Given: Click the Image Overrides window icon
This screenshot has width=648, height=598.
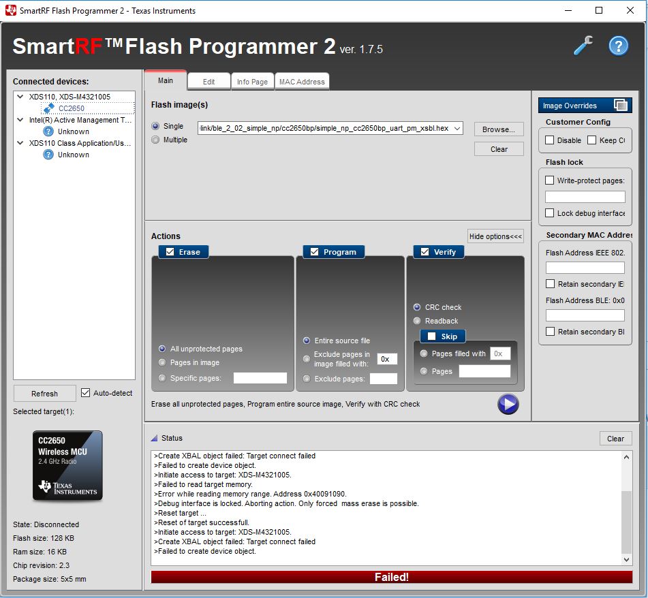Looking at the screenshot, I should (x=620, y=106).
